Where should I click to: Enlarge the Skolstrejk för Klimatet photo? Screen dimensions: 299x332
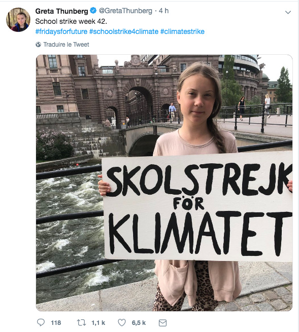click(164, 183)
